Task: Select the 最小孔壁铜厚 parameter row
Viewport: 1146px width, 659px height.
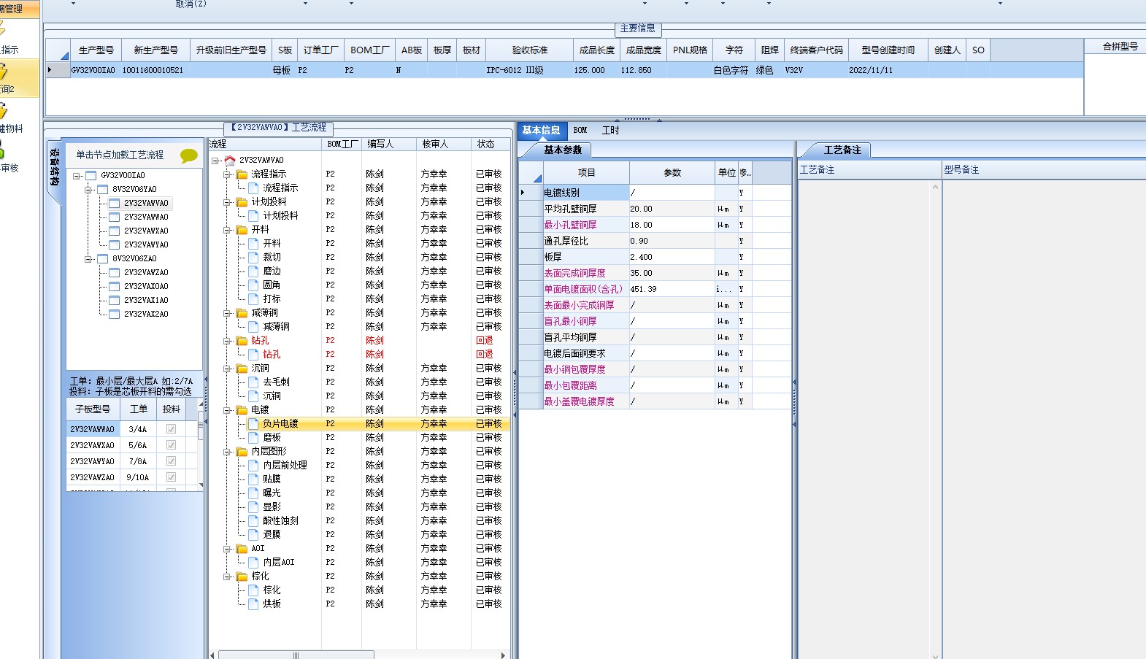Action: tap(655, 225)
